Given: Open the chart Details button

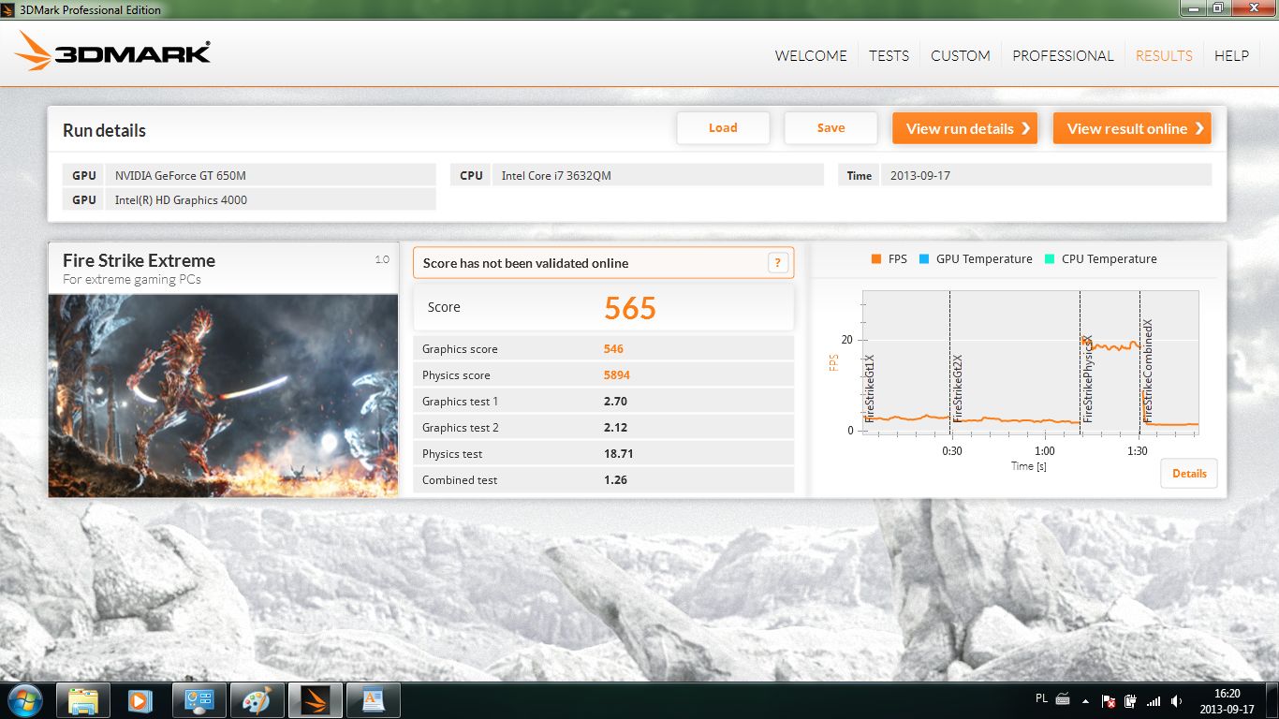Looking at the screenshot, I should point(1189,474).
